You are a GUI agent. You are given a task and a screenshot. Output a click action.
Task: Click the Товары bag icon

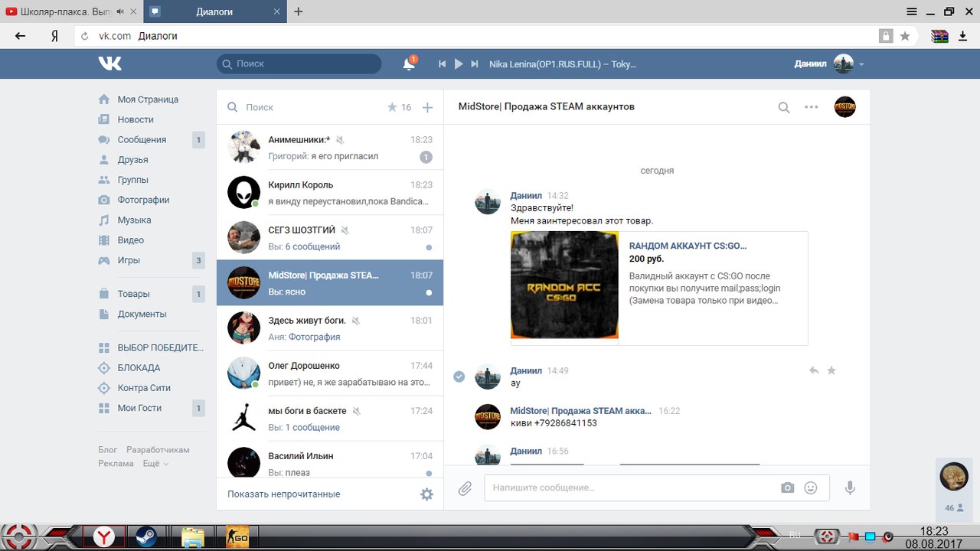[x=103, y=294]
